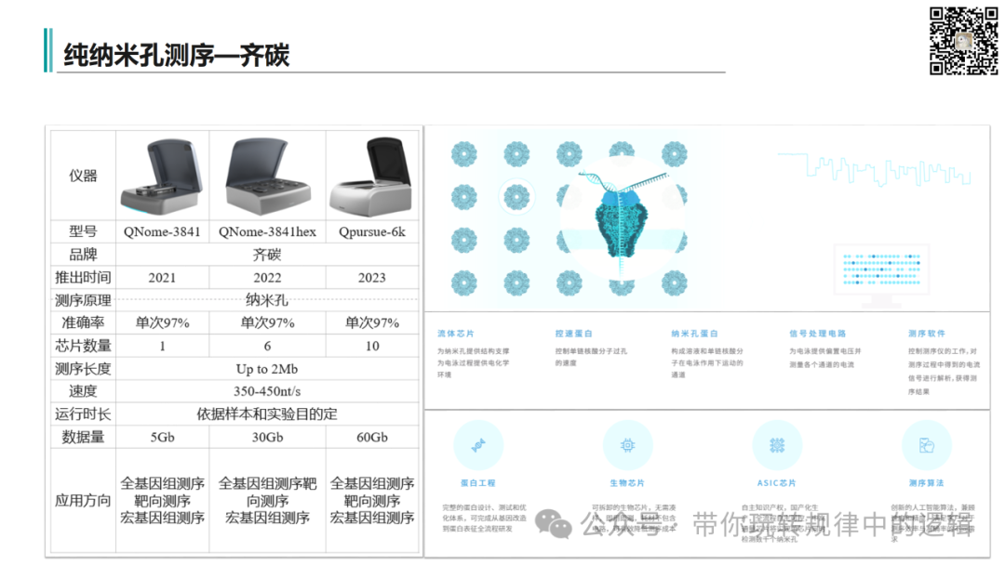Click the 5Gb data cell
Image resolution: width=1005 pixels, height=565 pixels.
[162, 438]
